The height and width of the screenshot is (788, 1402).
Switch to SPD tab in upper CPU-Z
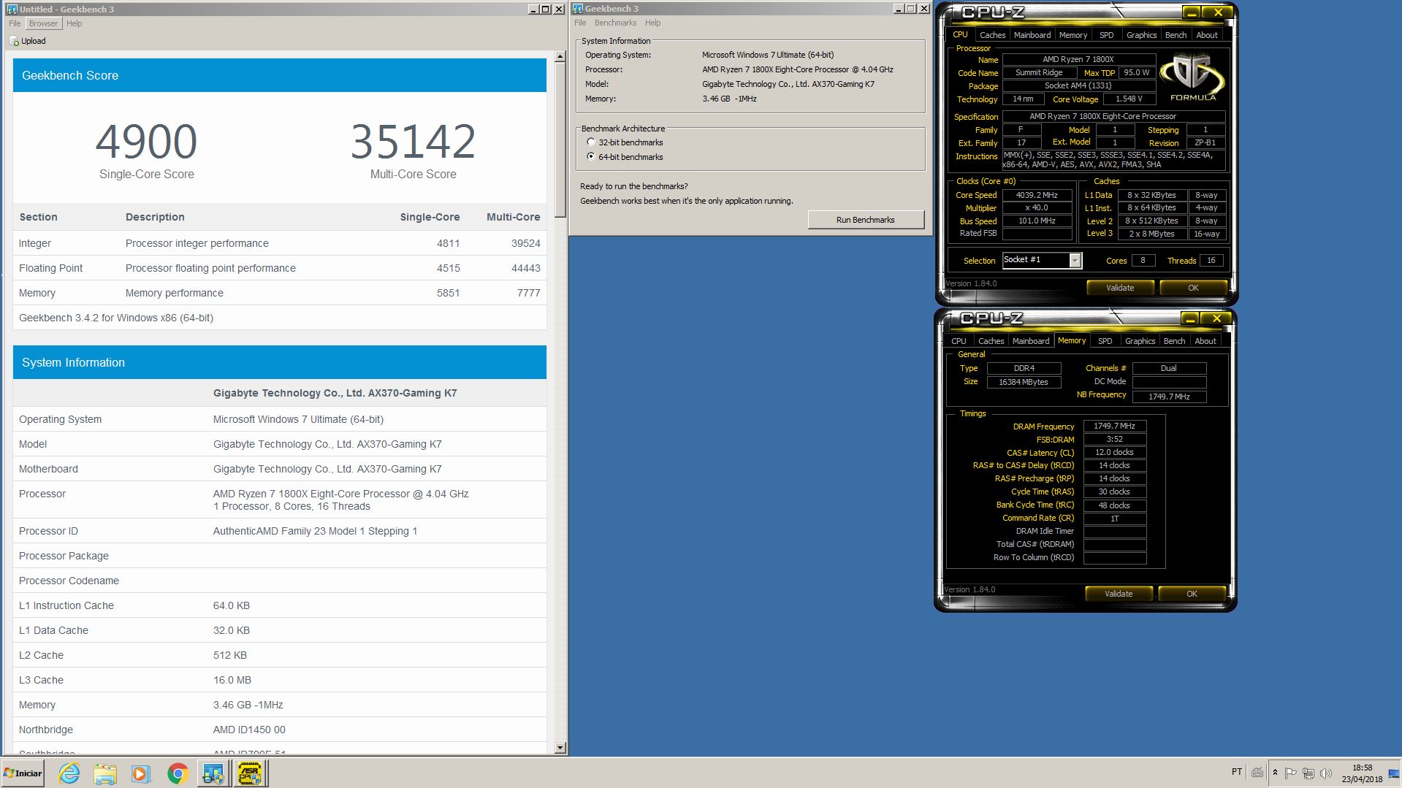point(1107,35)
